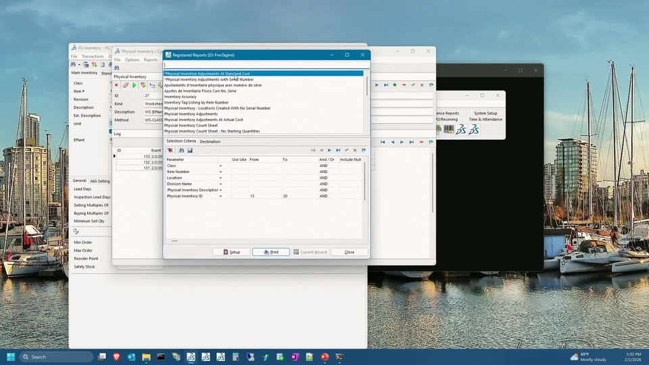Select the AKA Selling tab in FG Inventory
Viewport: 649px width, 365px height.
100,181
